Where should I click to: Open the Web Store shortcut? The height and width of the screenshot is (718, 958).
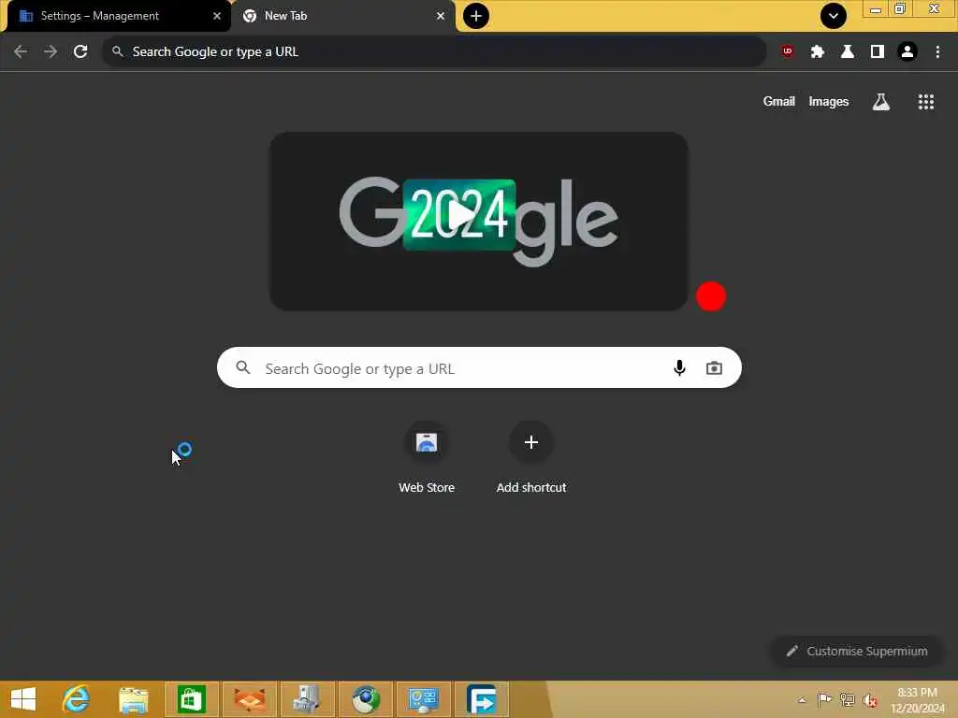pyautogui.click(x=427, y=456)
